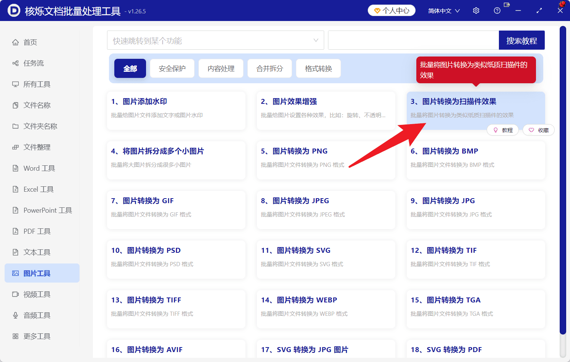Open the 图片转换为 PNG tool card

[326, 160]
